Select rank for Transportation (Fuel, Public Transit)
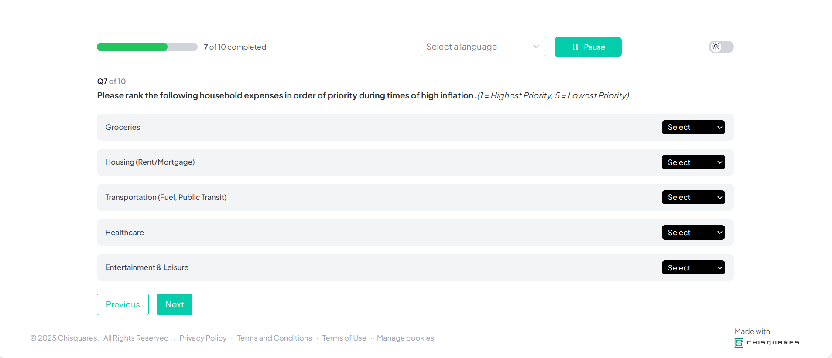Image resolution: width=832 pixels, height=358 pixels. pyautogui.click(x=693, y=197)
